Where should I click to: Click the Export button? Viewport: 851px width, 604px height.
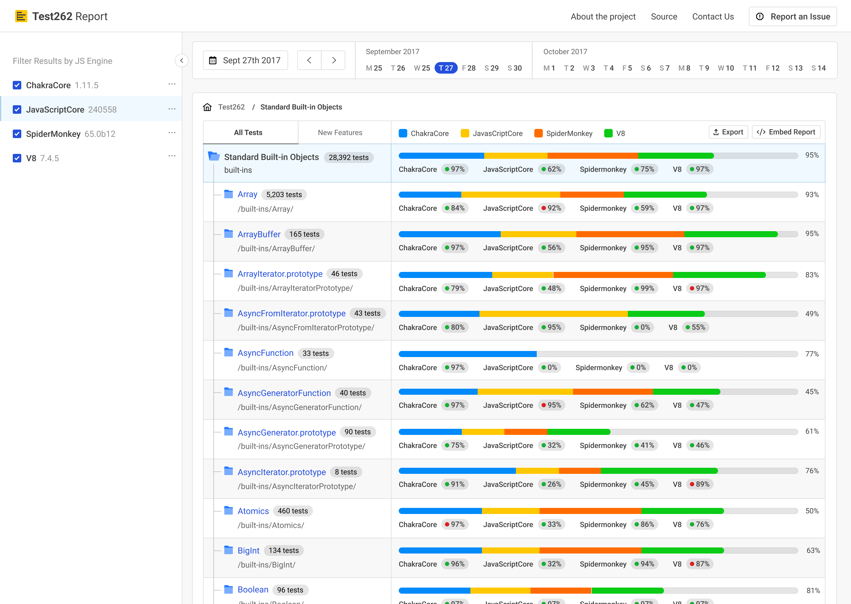728,132
